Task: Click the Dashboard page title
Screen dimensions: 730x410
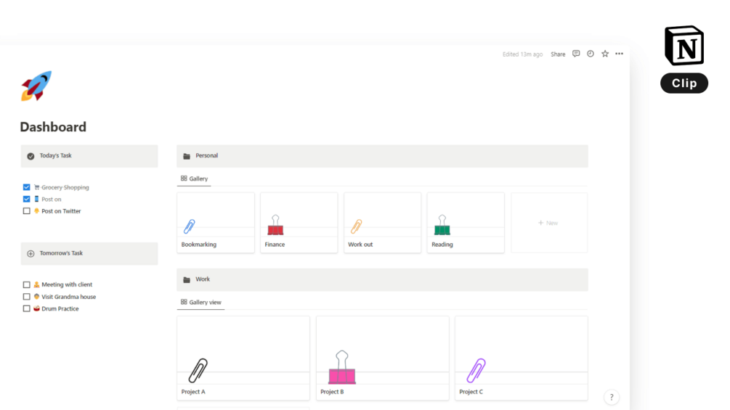Action: pos(53,127)
